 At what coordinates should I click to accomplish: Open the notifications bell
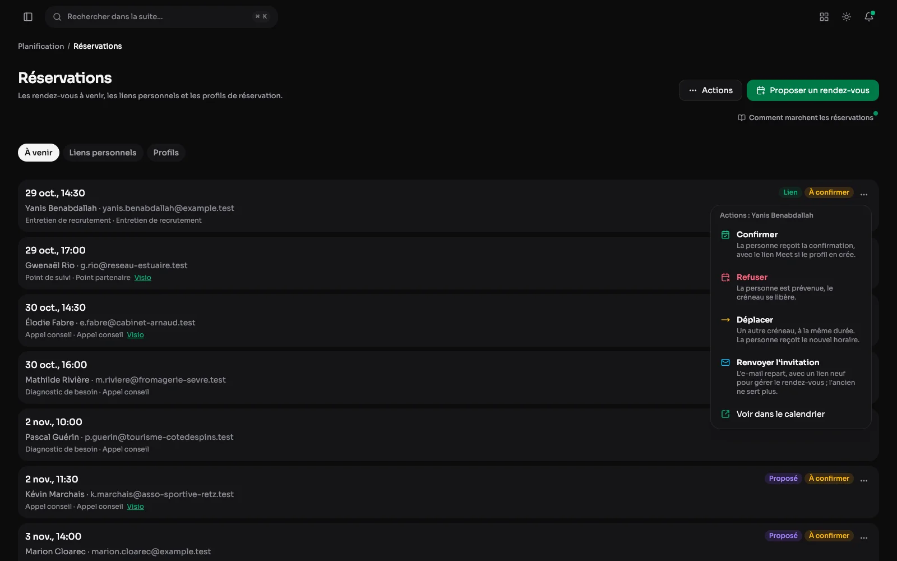click(869, 17)
